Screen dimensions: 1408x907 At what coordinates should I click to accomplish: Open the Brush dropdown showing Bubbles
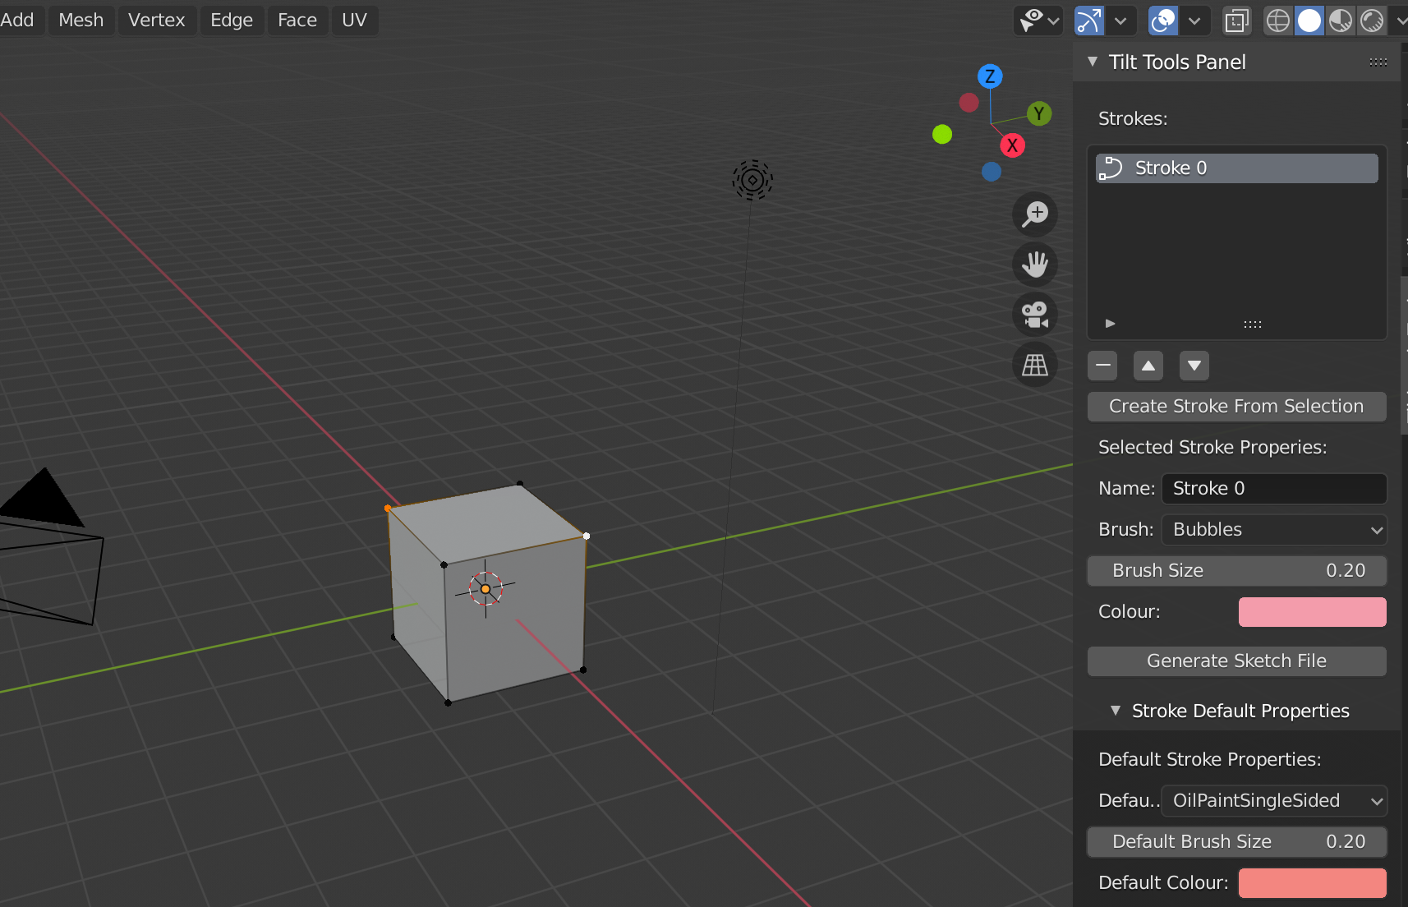pyautogui.click(x=1274, y=530)
